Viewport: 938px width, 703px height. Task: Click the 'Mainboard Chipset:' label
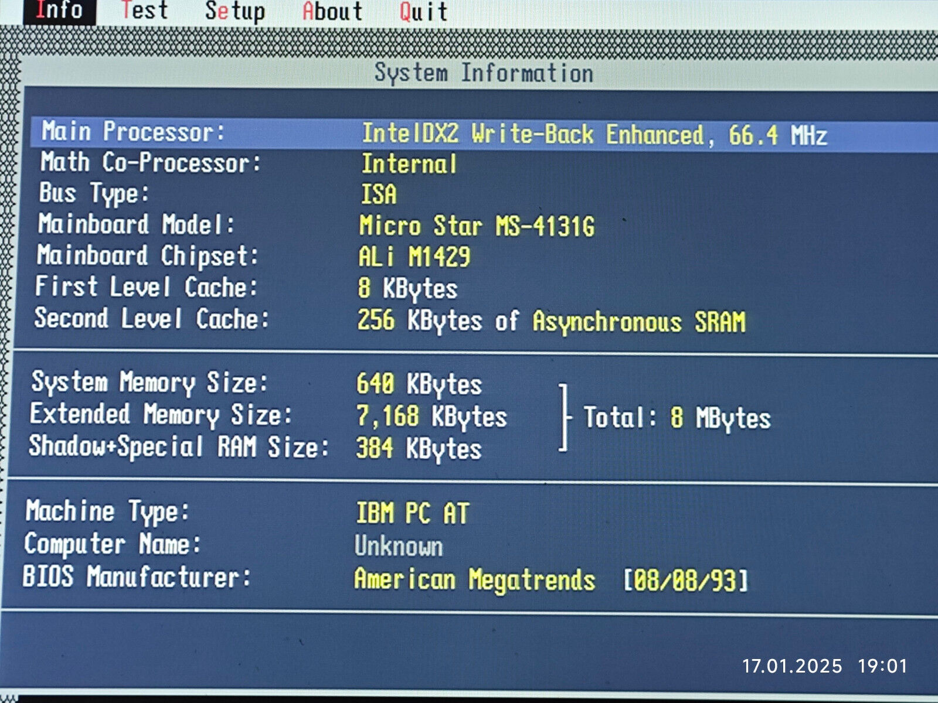148,256
